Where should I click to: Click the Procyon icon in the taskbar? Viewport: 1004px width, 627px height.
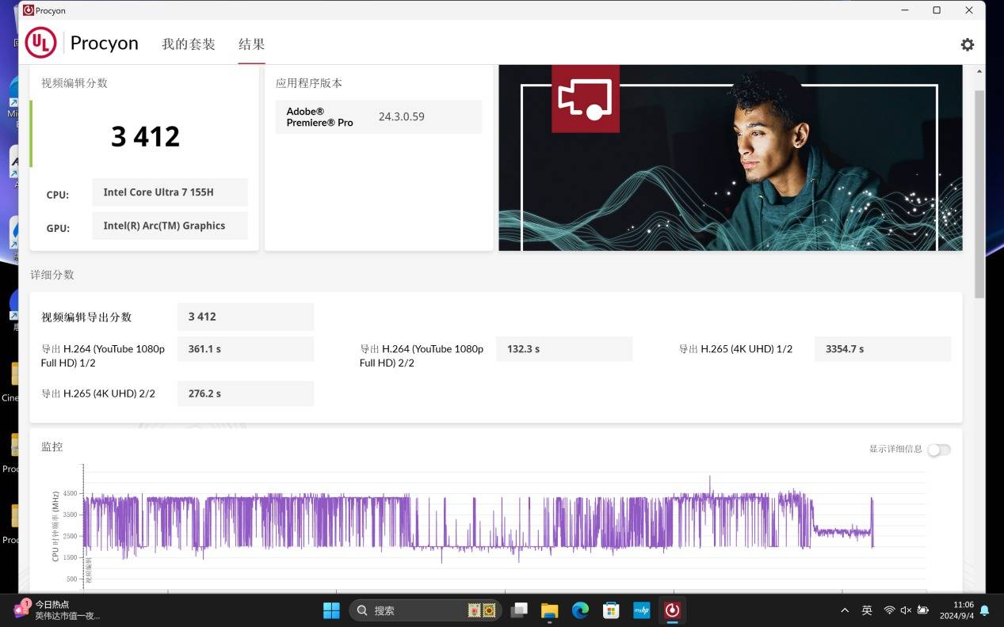pos(672,610)
